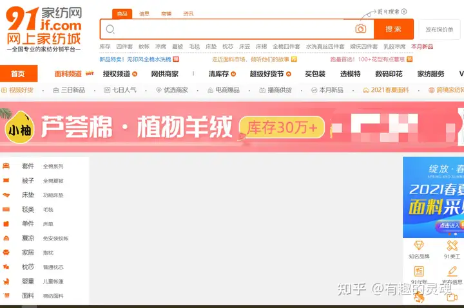Open 视频好货 sub-navigation link

coord(17,90)
